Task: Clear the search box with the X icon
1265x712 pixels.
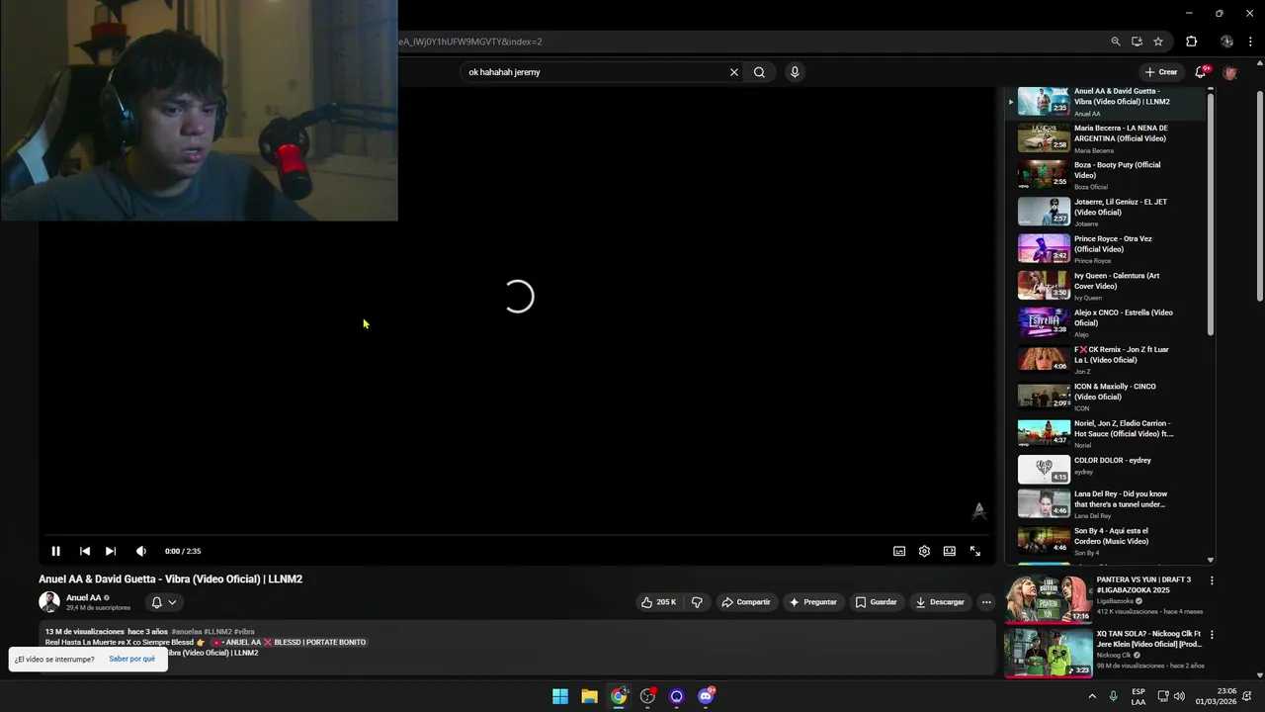Action: tap(734, 72)
